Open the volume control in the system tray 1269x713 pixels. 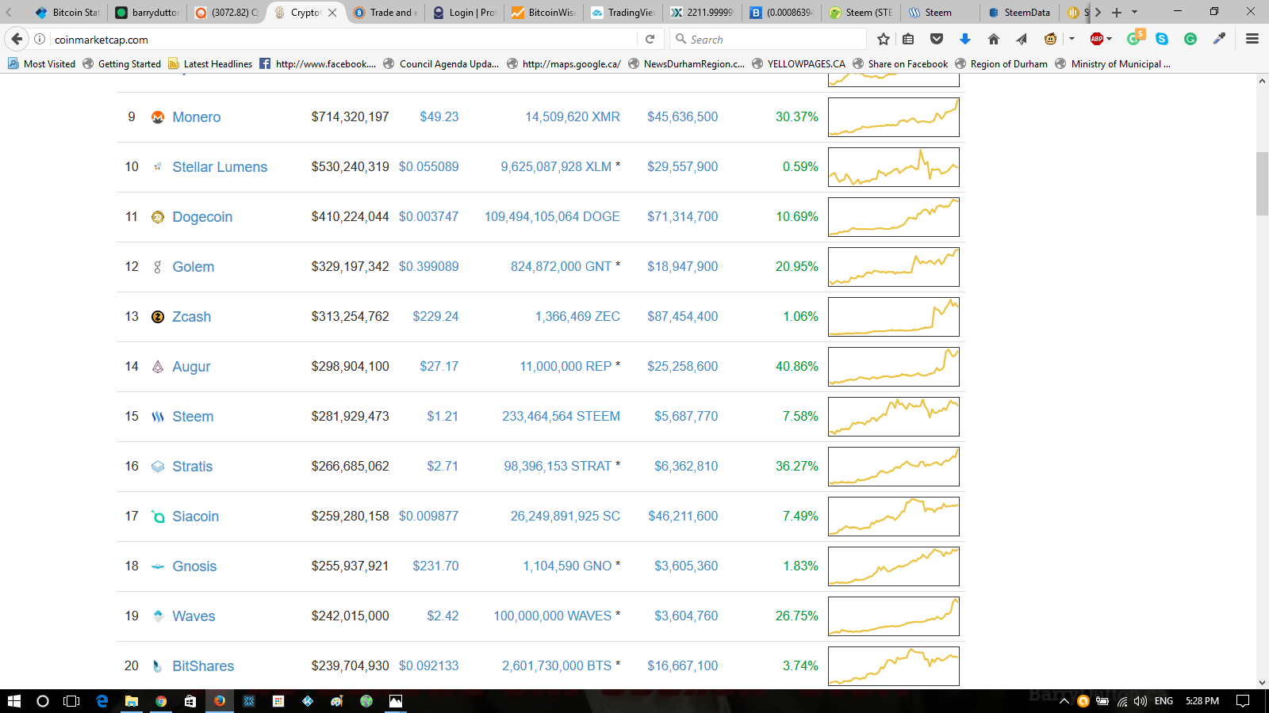pyautogui.click(x=1141, y=701)
